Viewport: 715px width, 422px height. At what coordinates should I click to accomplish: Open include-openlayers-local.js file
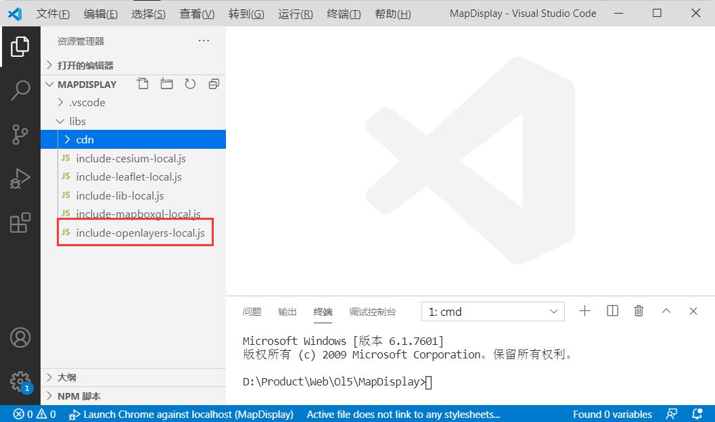[133, 233]
